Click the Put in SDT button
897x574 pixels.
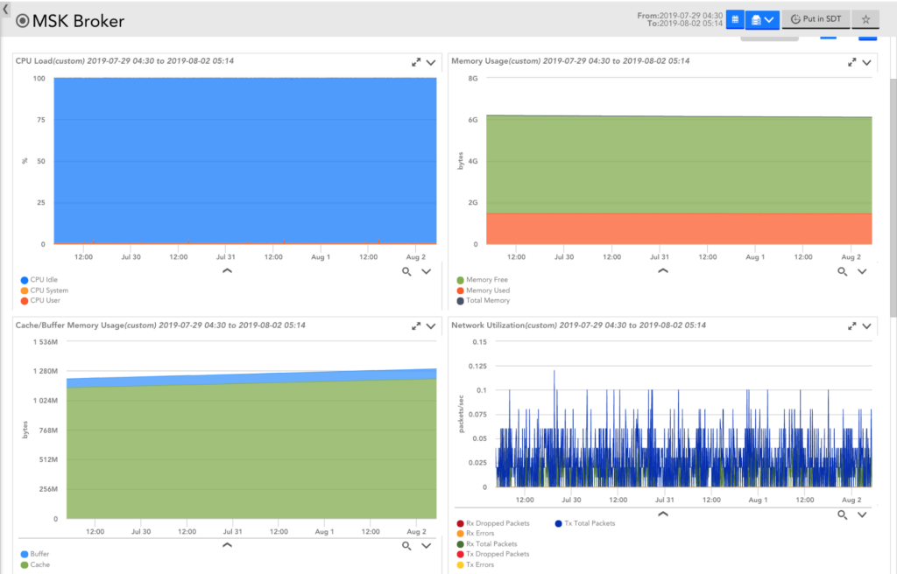click(816, 18)
